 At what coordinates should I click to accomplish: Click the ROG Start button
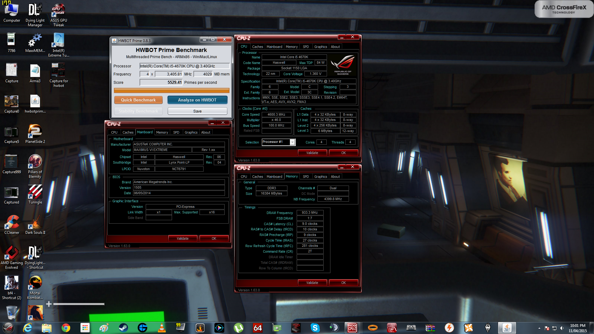(x=8, y=328)
